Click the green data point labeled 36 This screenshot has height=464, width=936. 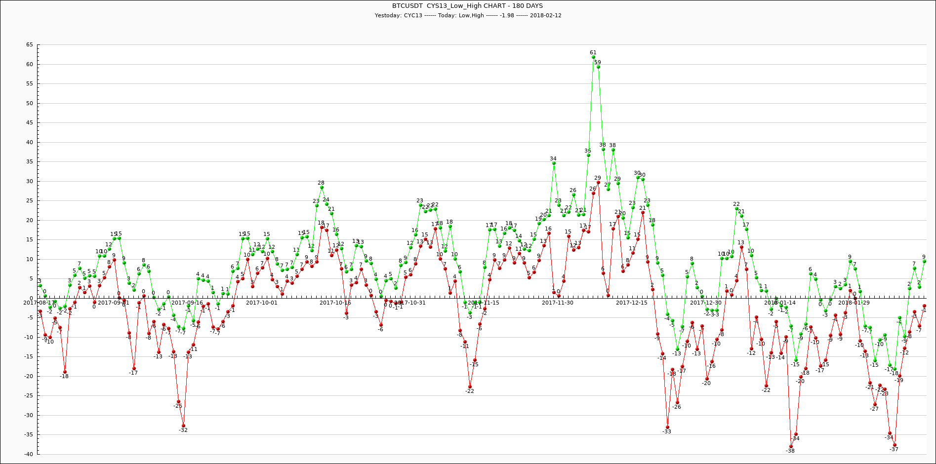pyautogui.click(x=588, y=155)
